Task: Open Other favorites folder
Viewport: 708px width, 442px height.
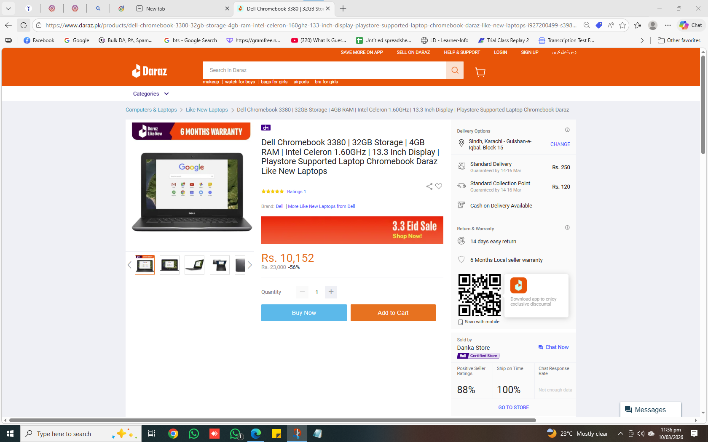Action: (x=679, y=40)
